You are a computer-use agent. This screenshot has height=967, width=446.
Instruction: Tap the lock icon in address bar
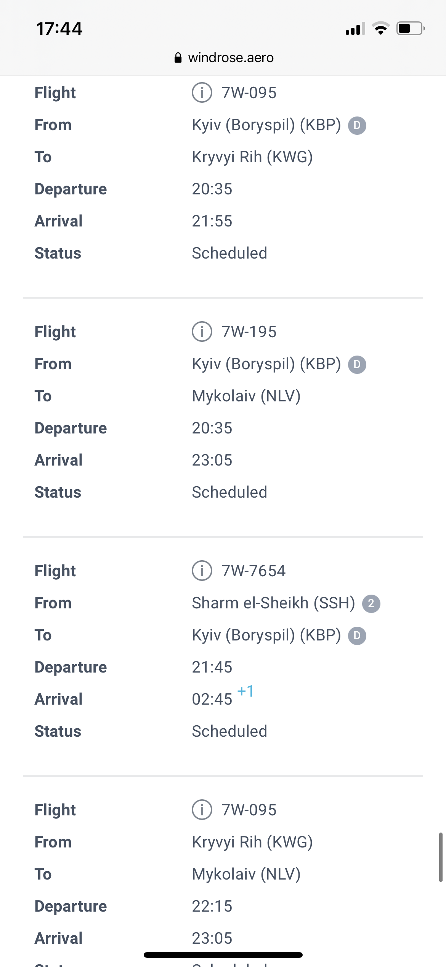[178, 58]
